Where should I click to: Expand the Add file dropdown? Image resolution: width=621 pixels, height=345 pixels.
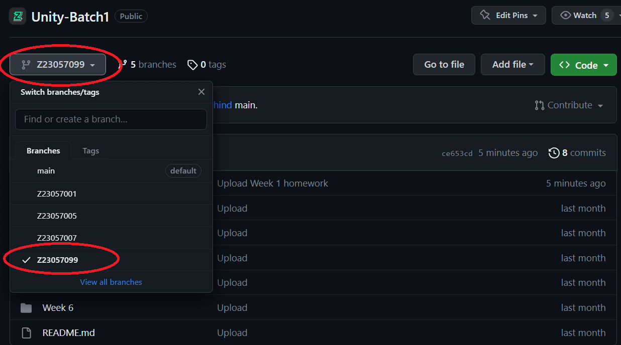512,65
